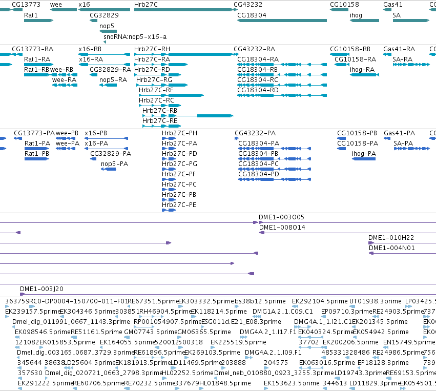Click protein CG13773-PA
This screenshot has height=391, width=436.
tap(18, 138)
